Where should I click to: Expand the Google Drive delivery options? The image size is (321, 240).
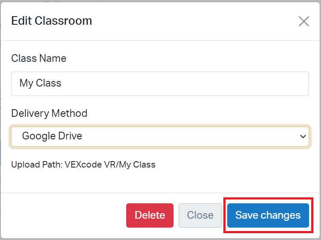pos(160,136)
